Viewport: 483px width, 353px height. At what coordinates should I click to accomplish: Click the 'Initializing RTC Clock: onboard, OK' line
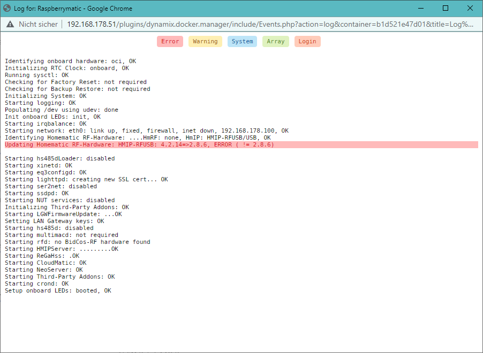(x=67, y=68)
